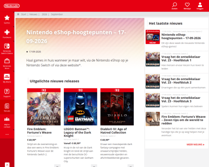Go to 2026 breadcrumb

44,15
